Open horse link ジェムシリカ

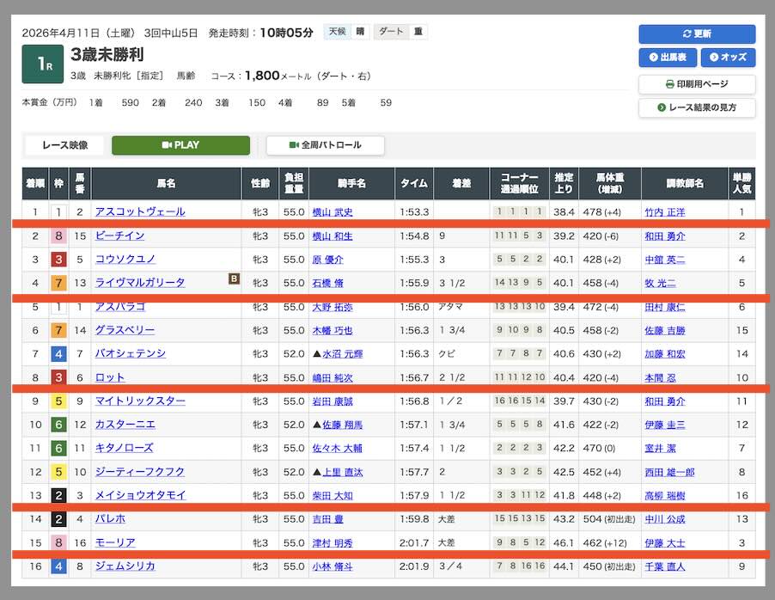125,566
